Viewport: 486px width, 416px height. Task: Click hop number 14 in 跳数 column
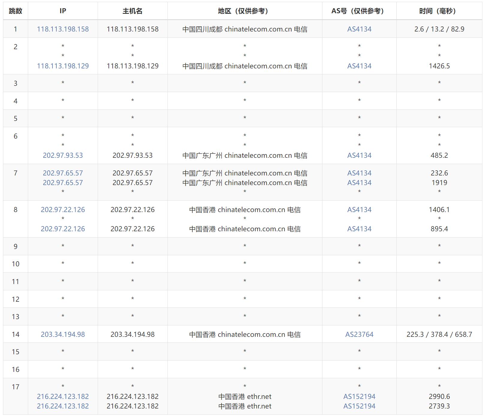16,334
